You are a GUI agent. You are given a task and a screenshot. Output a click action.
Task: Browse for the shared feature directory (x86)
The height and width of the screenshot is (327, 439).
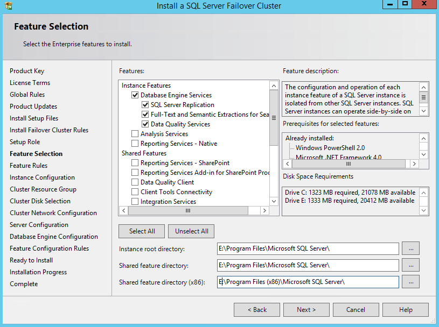click(x=411, y=282)
